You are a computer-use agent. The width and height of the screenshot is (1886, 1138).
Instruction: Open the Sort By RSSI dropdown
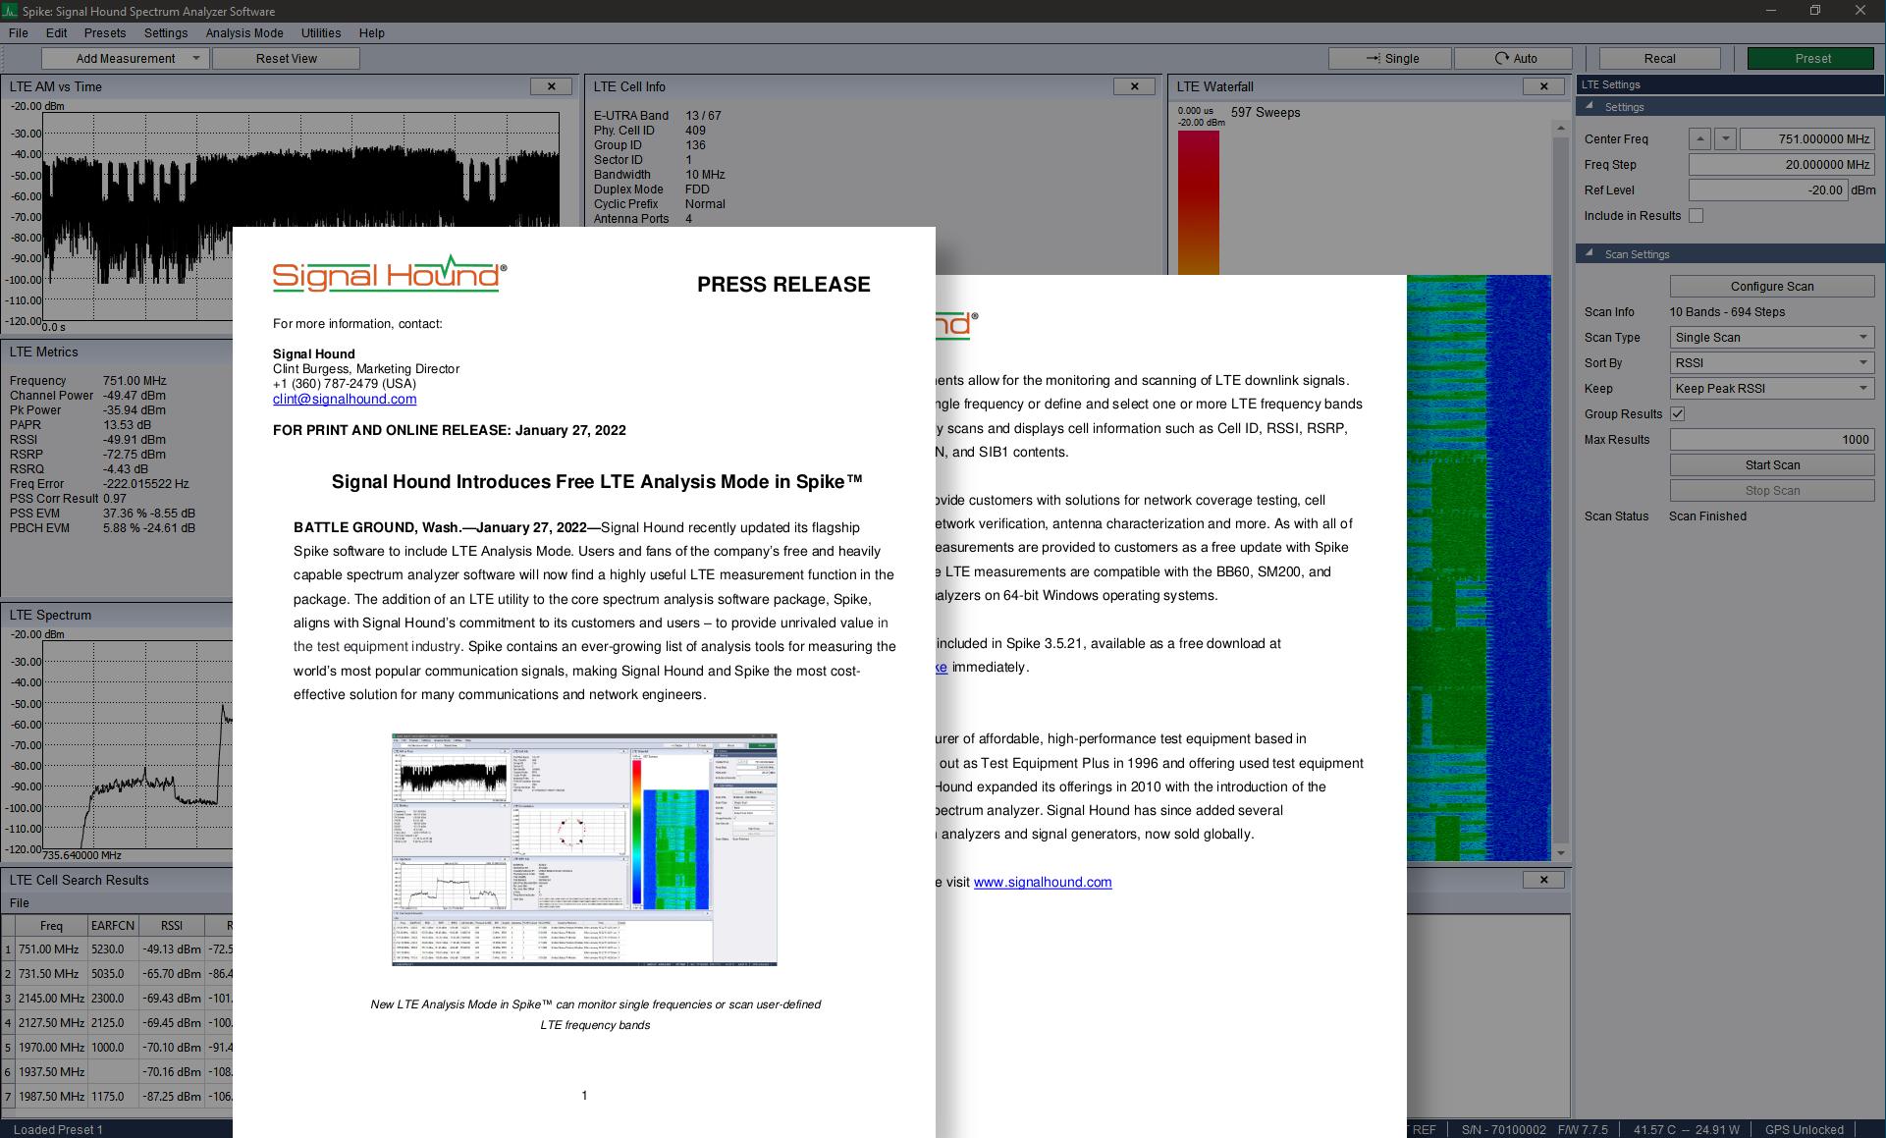click(1772, 363)
